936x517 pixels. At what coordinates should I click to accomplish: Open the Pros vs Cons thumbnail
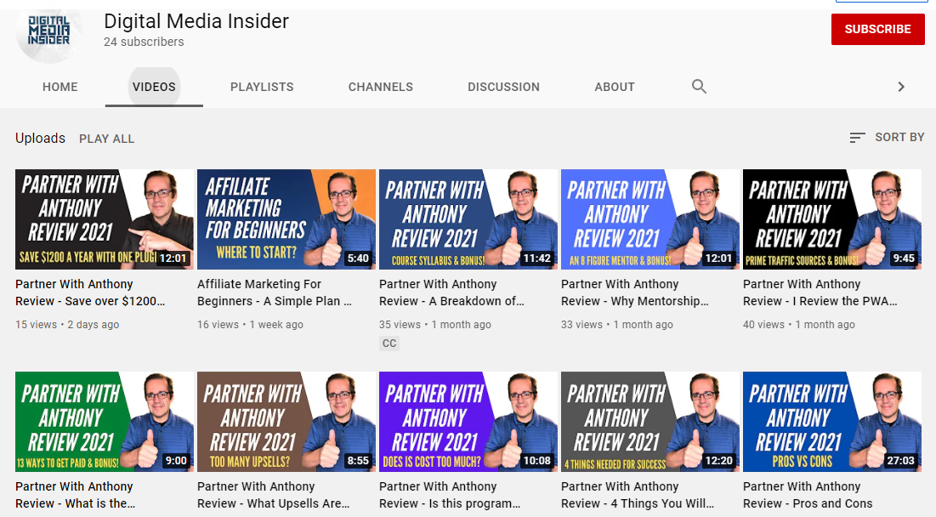832,422
